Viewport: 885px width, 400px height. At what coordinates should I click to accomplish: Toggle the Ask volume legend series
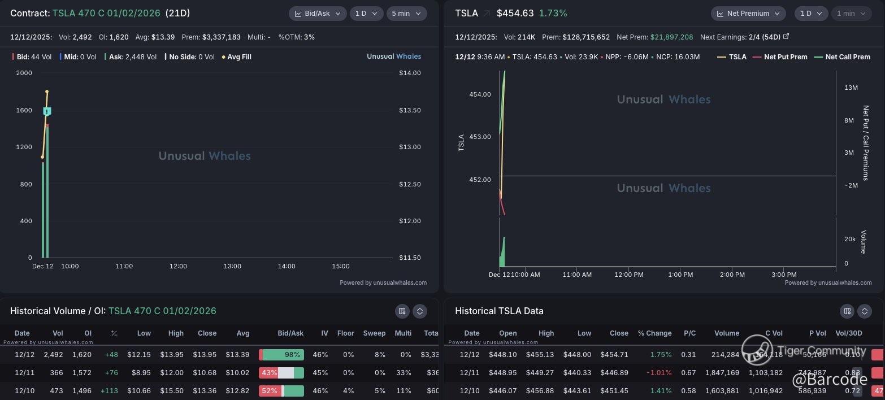click(x=130, y=56)
